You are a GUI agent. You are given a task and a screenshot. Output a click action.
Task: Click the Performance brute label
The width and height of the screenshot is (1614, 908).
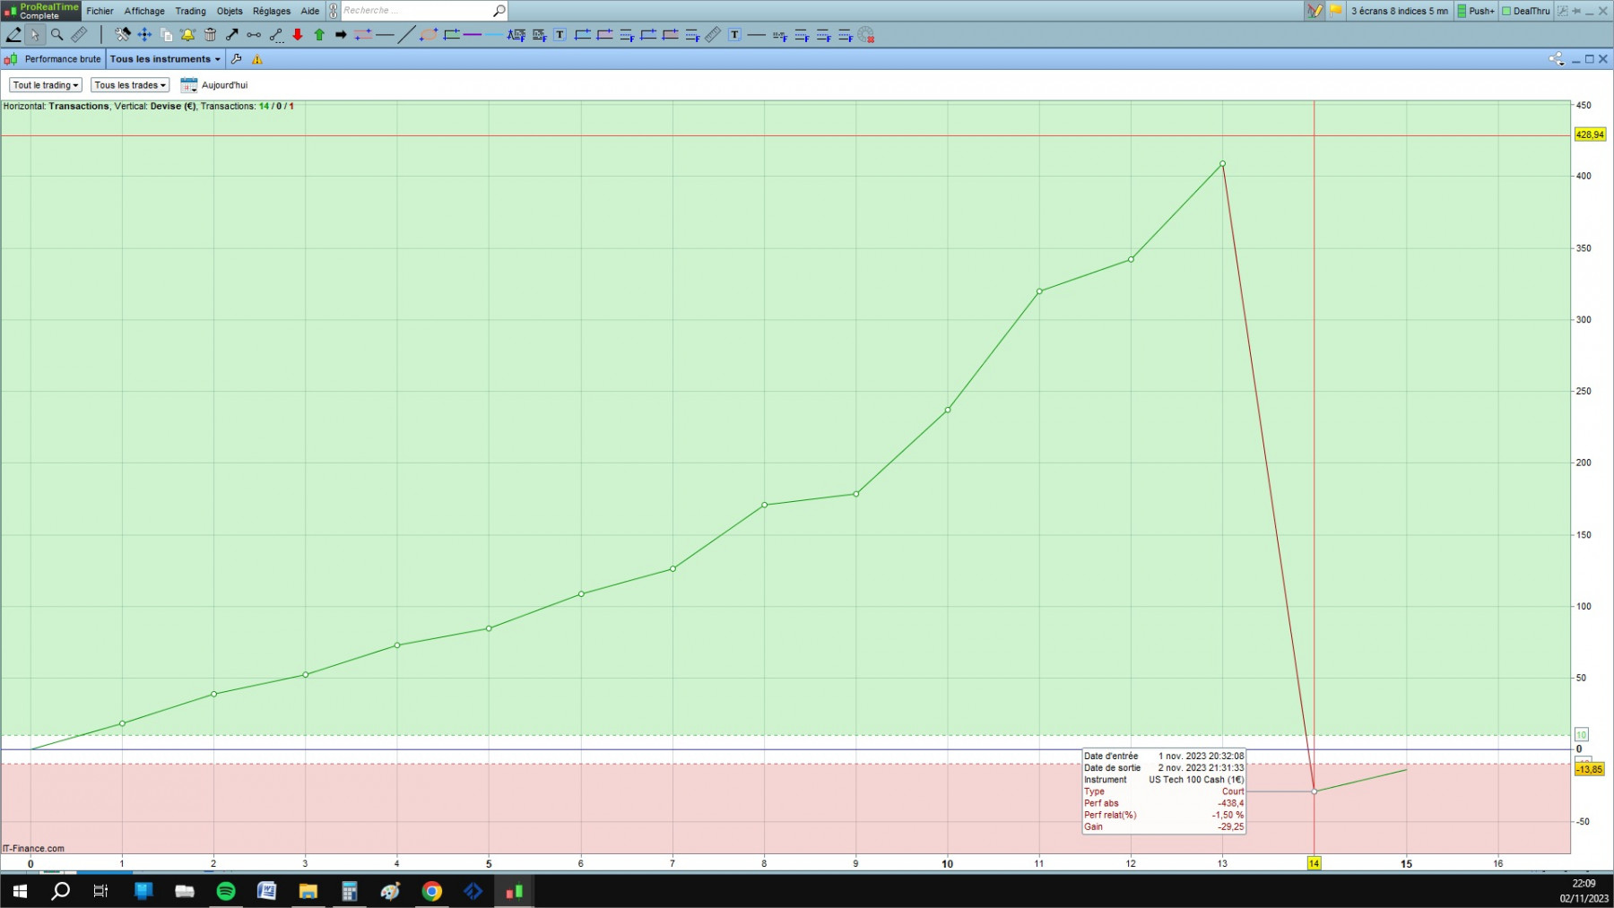[x=63, y=59]
